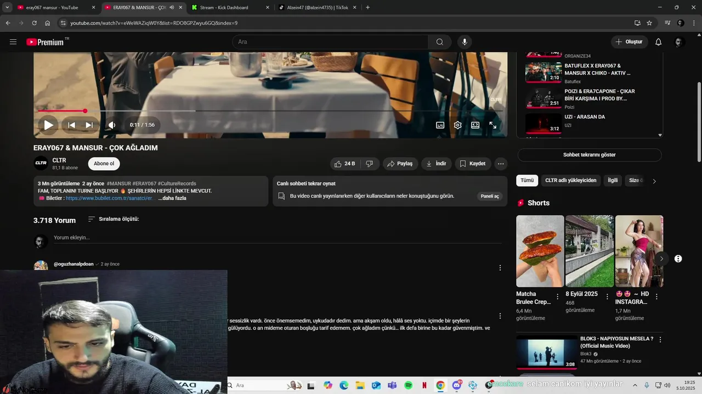Seek on the video progress bar
The height and width of the screenshot is (394, 702).
tap(270, 111)
